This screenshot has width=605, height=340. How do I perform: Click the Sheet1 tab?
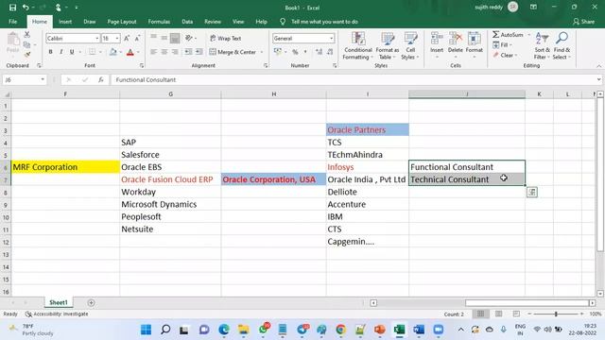coord(59,302)
